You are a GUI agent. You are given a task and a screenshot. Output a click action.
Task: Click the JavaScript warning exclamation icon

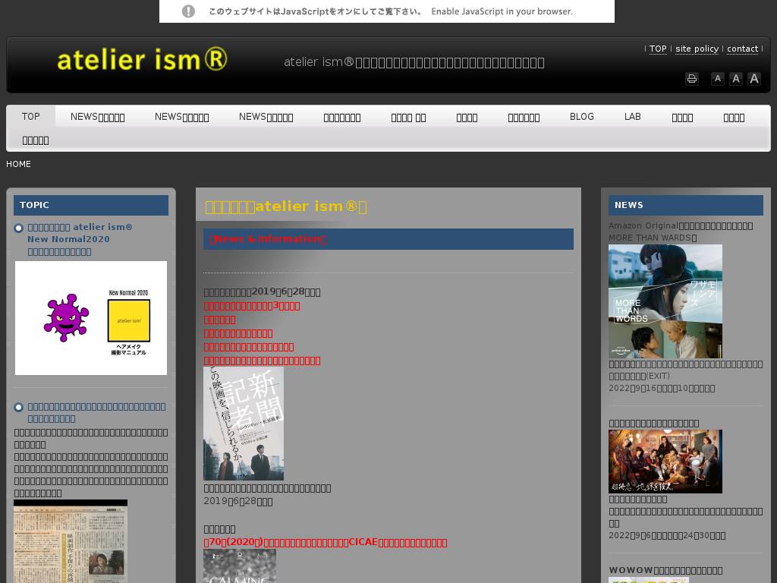189,11
